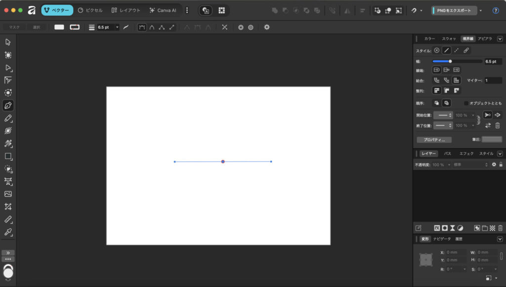Click the プロパティ... button

pos(434,140)
